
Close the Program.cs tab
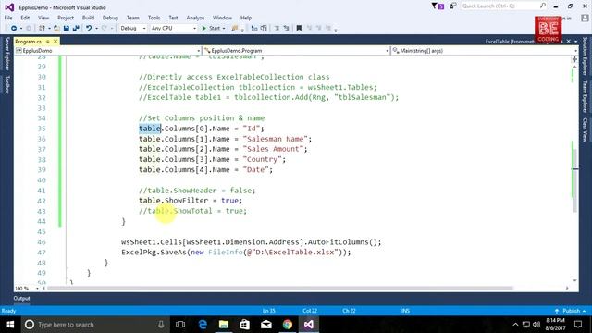click(55, 41)
